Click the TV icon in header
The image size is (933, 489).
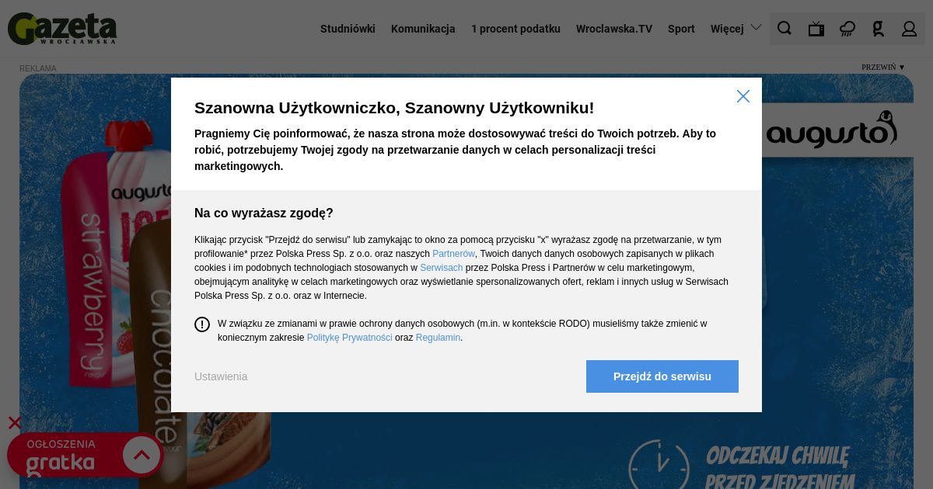tap(816, 29)
